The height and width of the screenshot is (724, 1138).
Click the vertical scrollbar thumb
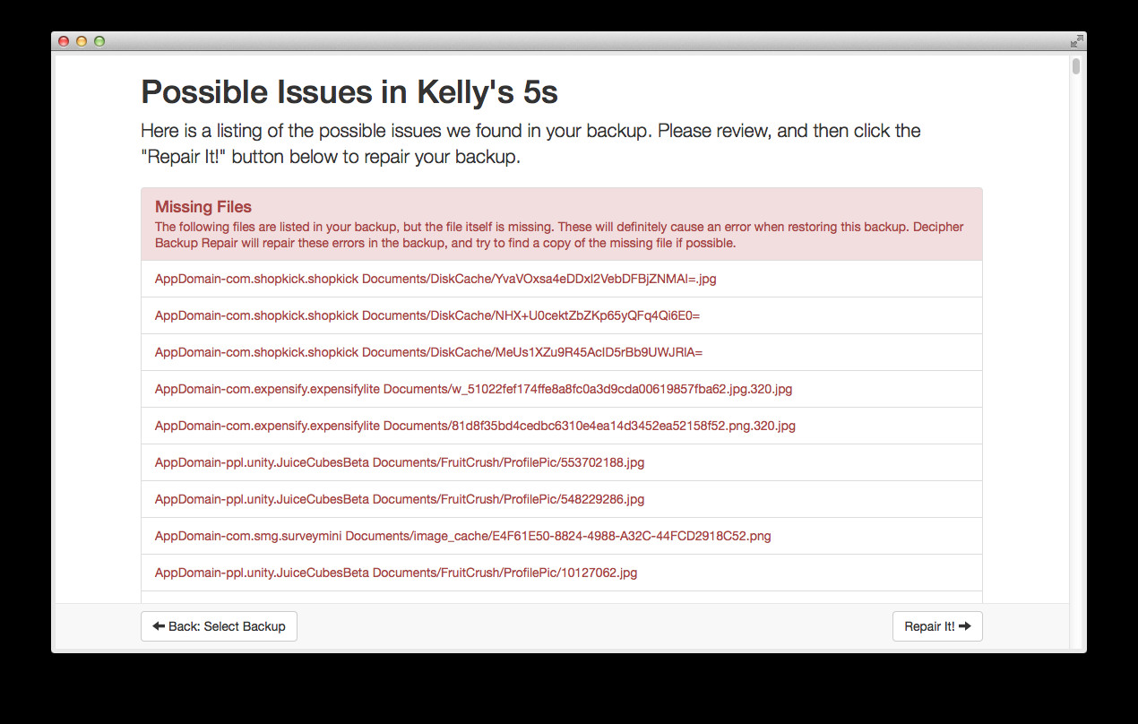point(1076,66)
